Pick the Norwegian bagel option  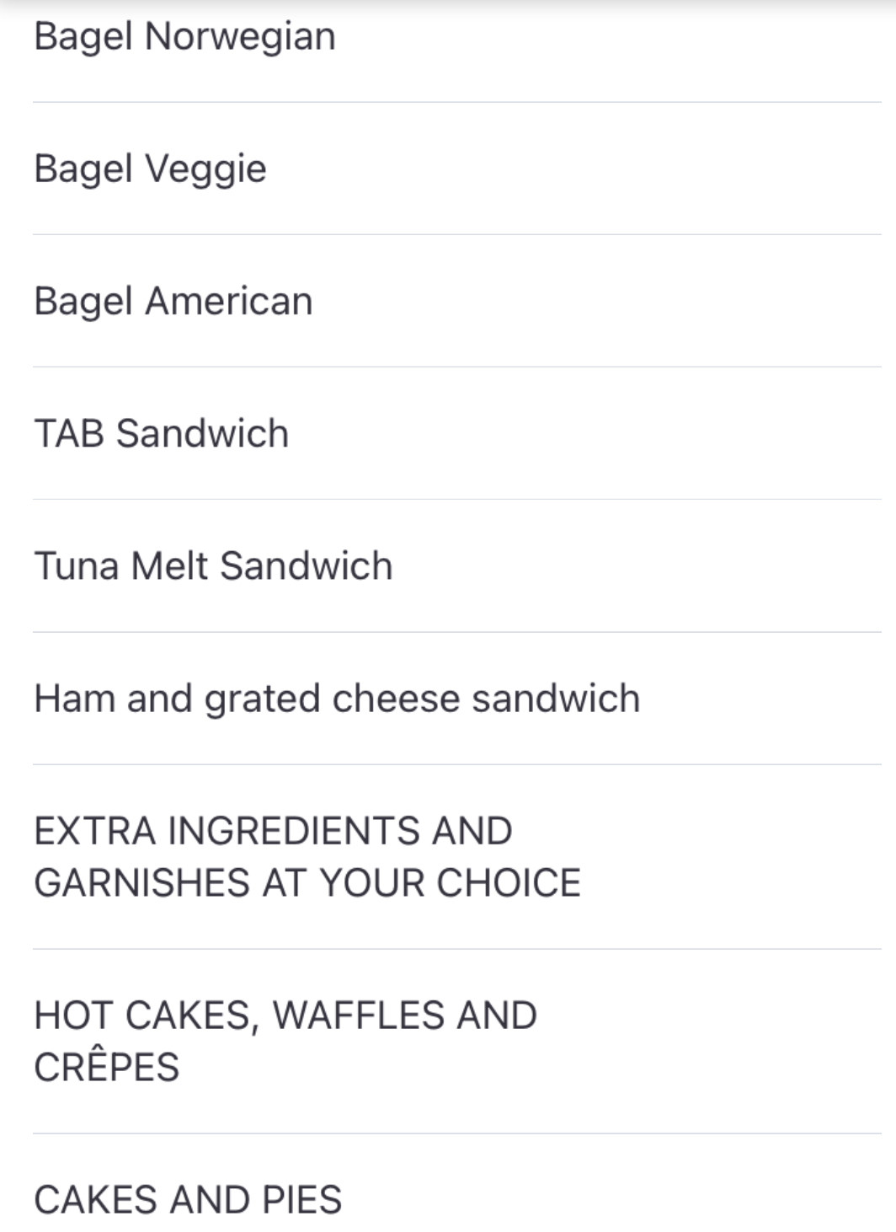tap(184, 37)
